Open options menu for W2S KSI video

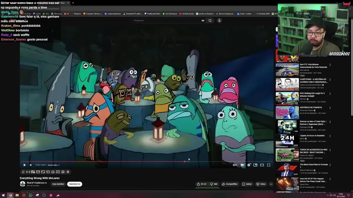[330, 94]
